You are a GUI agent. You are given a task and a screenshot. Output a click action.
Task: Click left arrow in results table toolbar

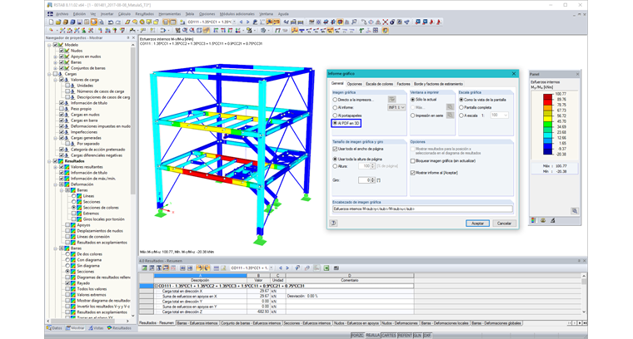click(x=281, y=268)
